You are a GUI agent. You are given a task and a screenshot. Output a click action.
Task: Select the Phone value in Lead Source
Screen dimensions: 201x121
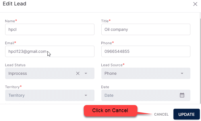coord(111,73)
